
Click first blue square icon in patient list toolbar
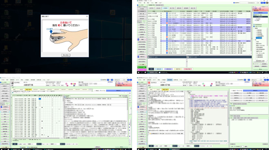(x=262, y=3)
